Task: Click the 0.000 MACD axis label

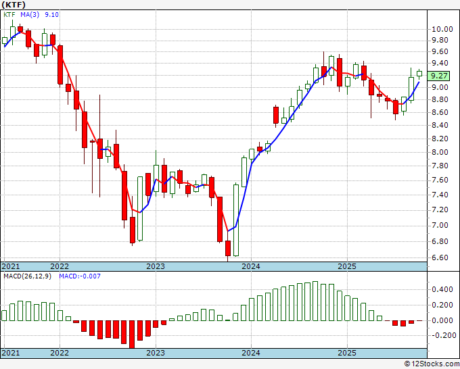Action: [x=442, y=320]
